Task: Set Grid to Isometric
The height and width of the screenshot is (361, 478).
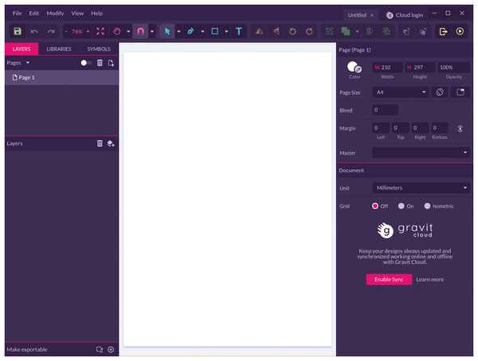Action: (x=427, y=206)
